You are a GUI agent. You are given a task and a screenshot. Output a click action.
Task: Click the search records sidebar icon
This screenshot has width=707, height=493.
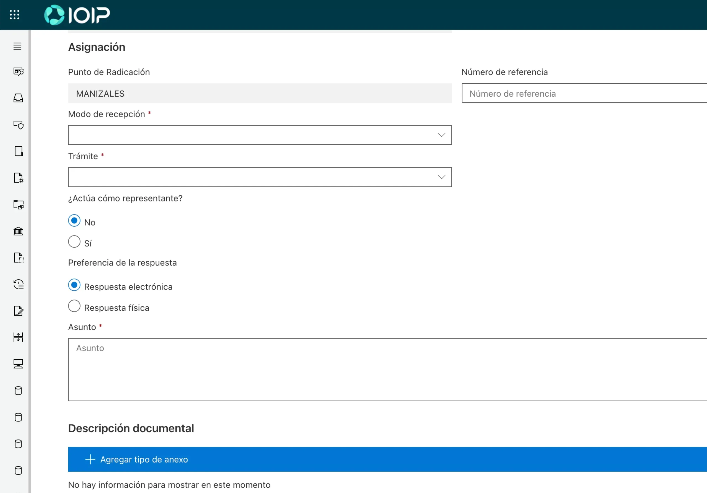point(18,72)
